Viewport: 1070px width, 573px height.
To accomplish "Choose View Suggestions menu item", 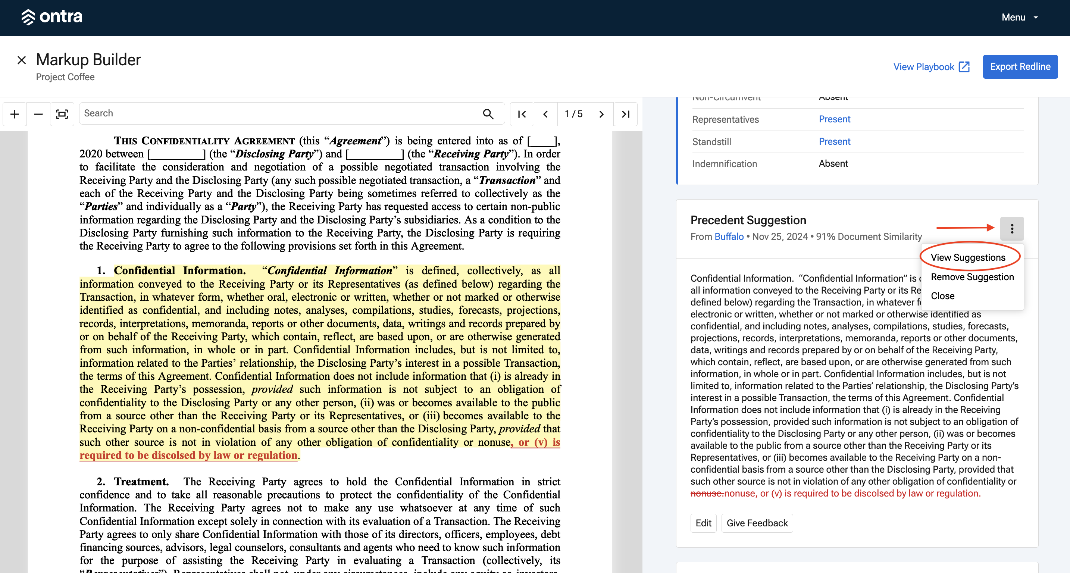I will tap(967, 257).
